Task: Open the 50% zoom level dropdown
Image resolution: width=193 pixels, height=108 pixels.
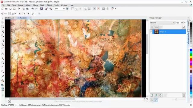Action: tap(64, 9)
